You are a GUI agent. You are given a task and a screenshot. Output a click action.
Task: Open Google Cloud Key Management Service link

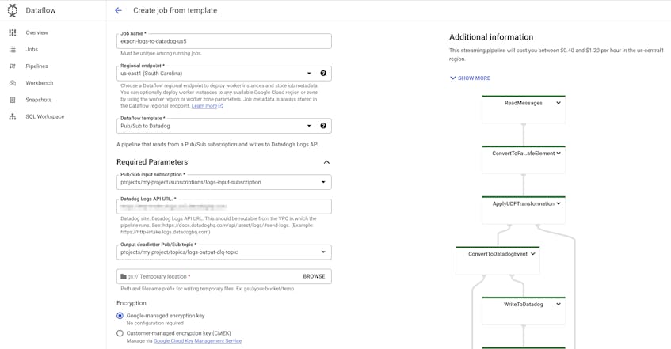click(198, 341)
